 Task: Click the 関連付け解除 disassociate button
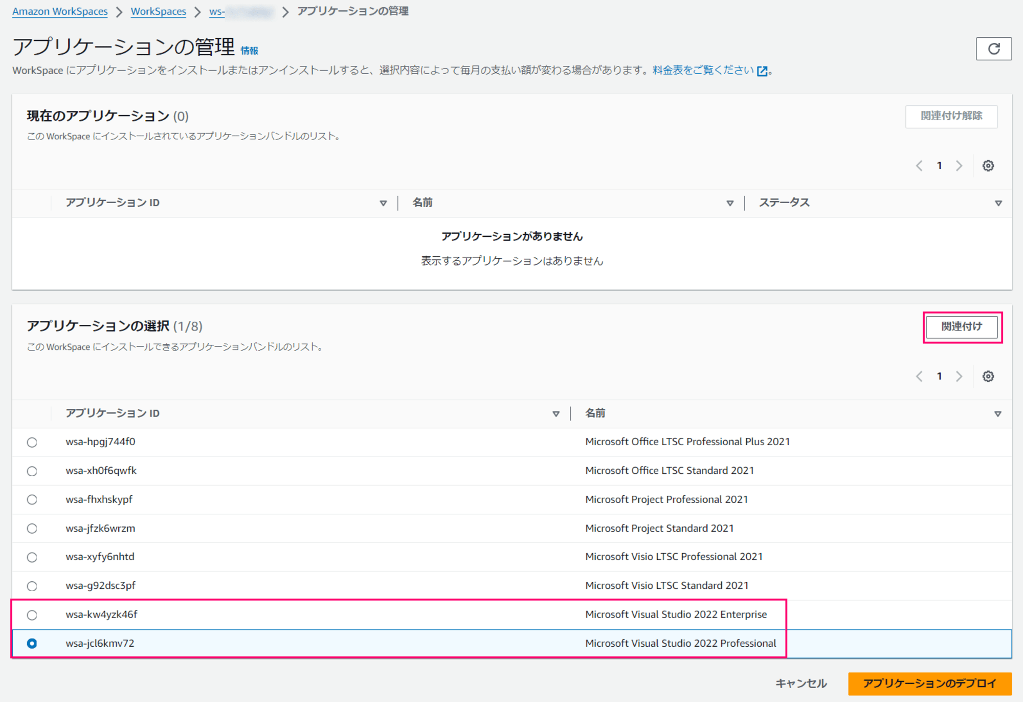coord(951,116)
